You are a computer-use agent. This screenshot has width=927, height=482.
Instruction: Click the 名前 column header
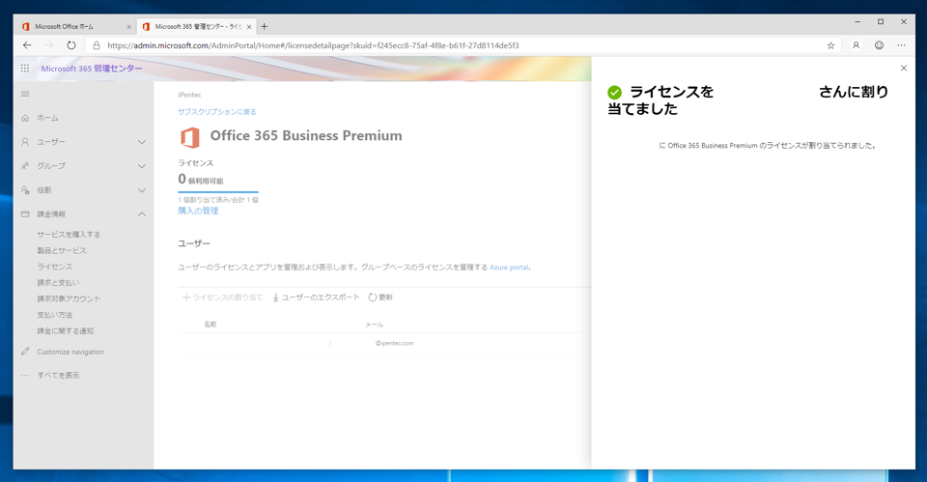(210, 325)
